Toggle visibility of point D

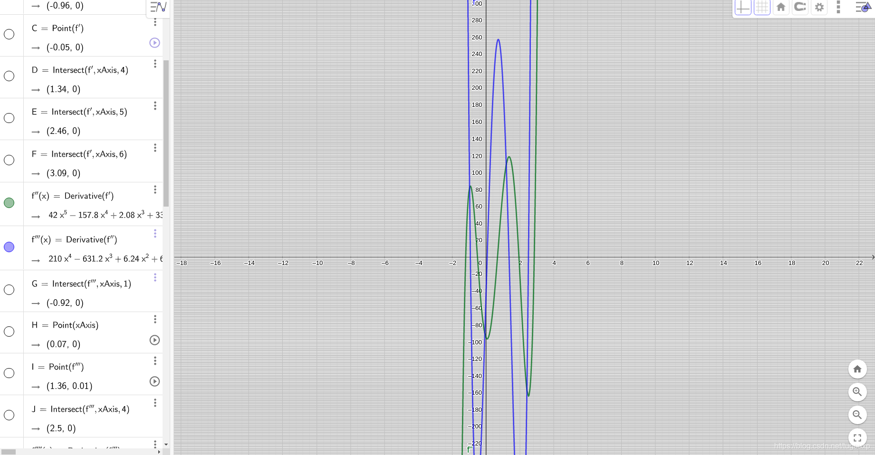9,76
